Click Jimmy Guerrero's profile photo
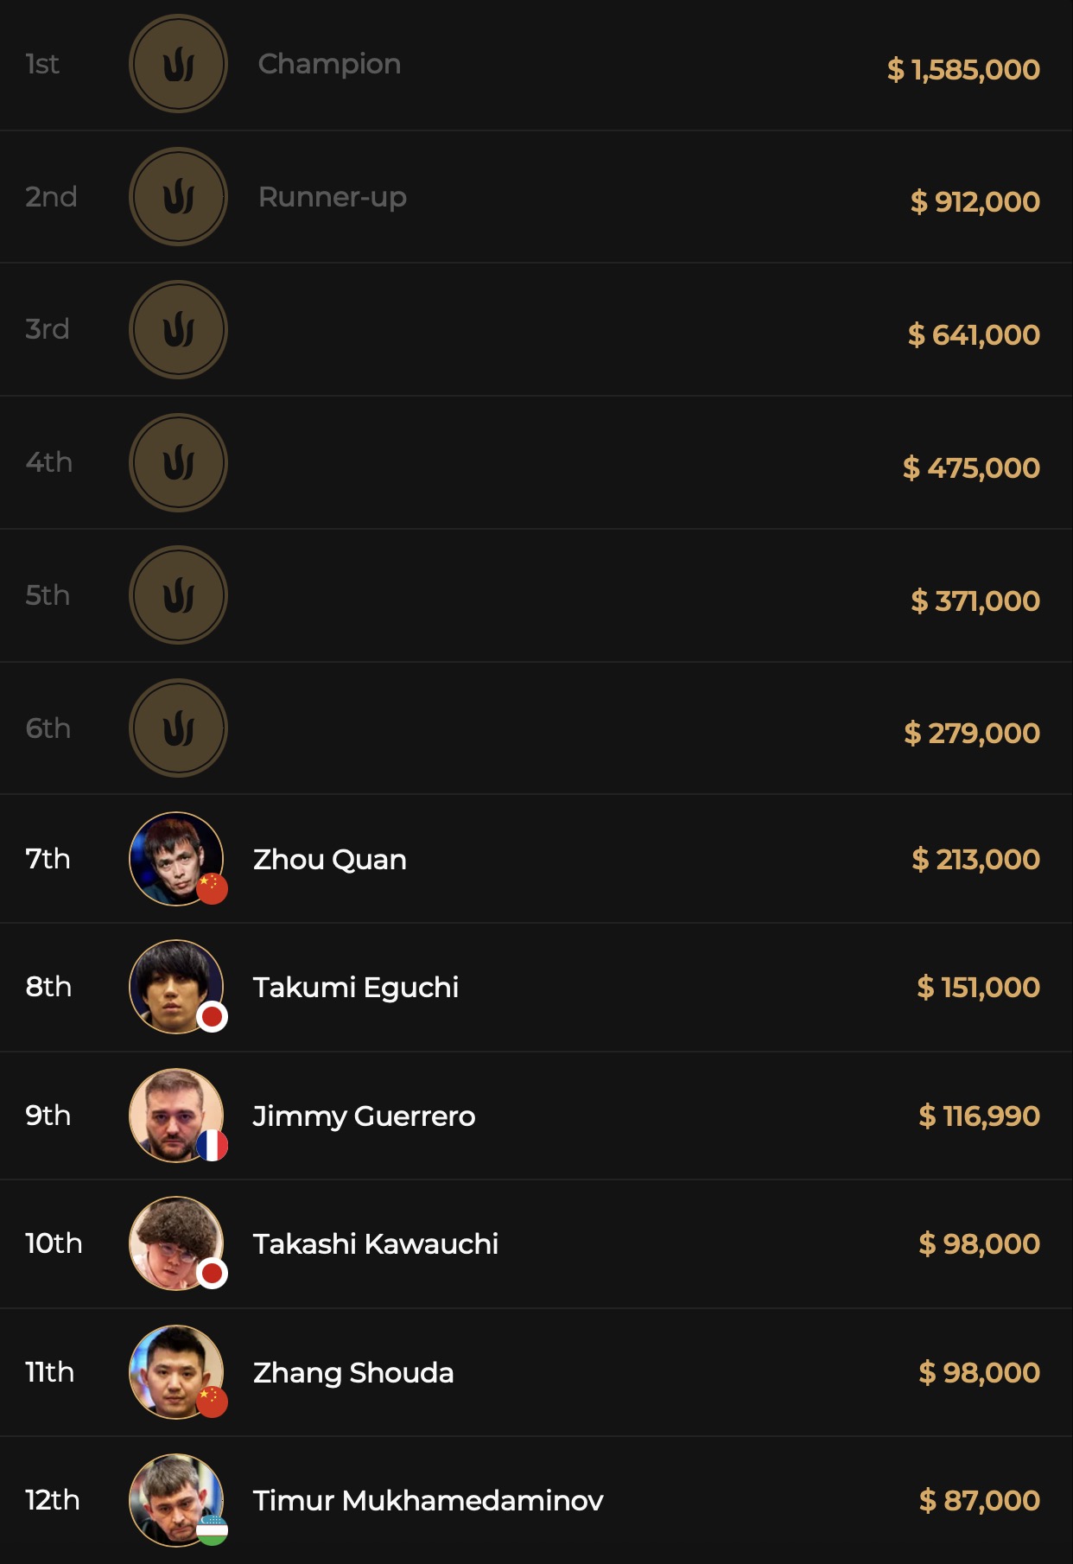The height and width of the screenshot is (1564, 1073). click(175, 1115)
